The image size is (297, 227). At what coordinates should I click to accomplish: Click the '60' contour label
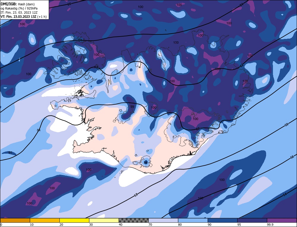pos(198,129)
